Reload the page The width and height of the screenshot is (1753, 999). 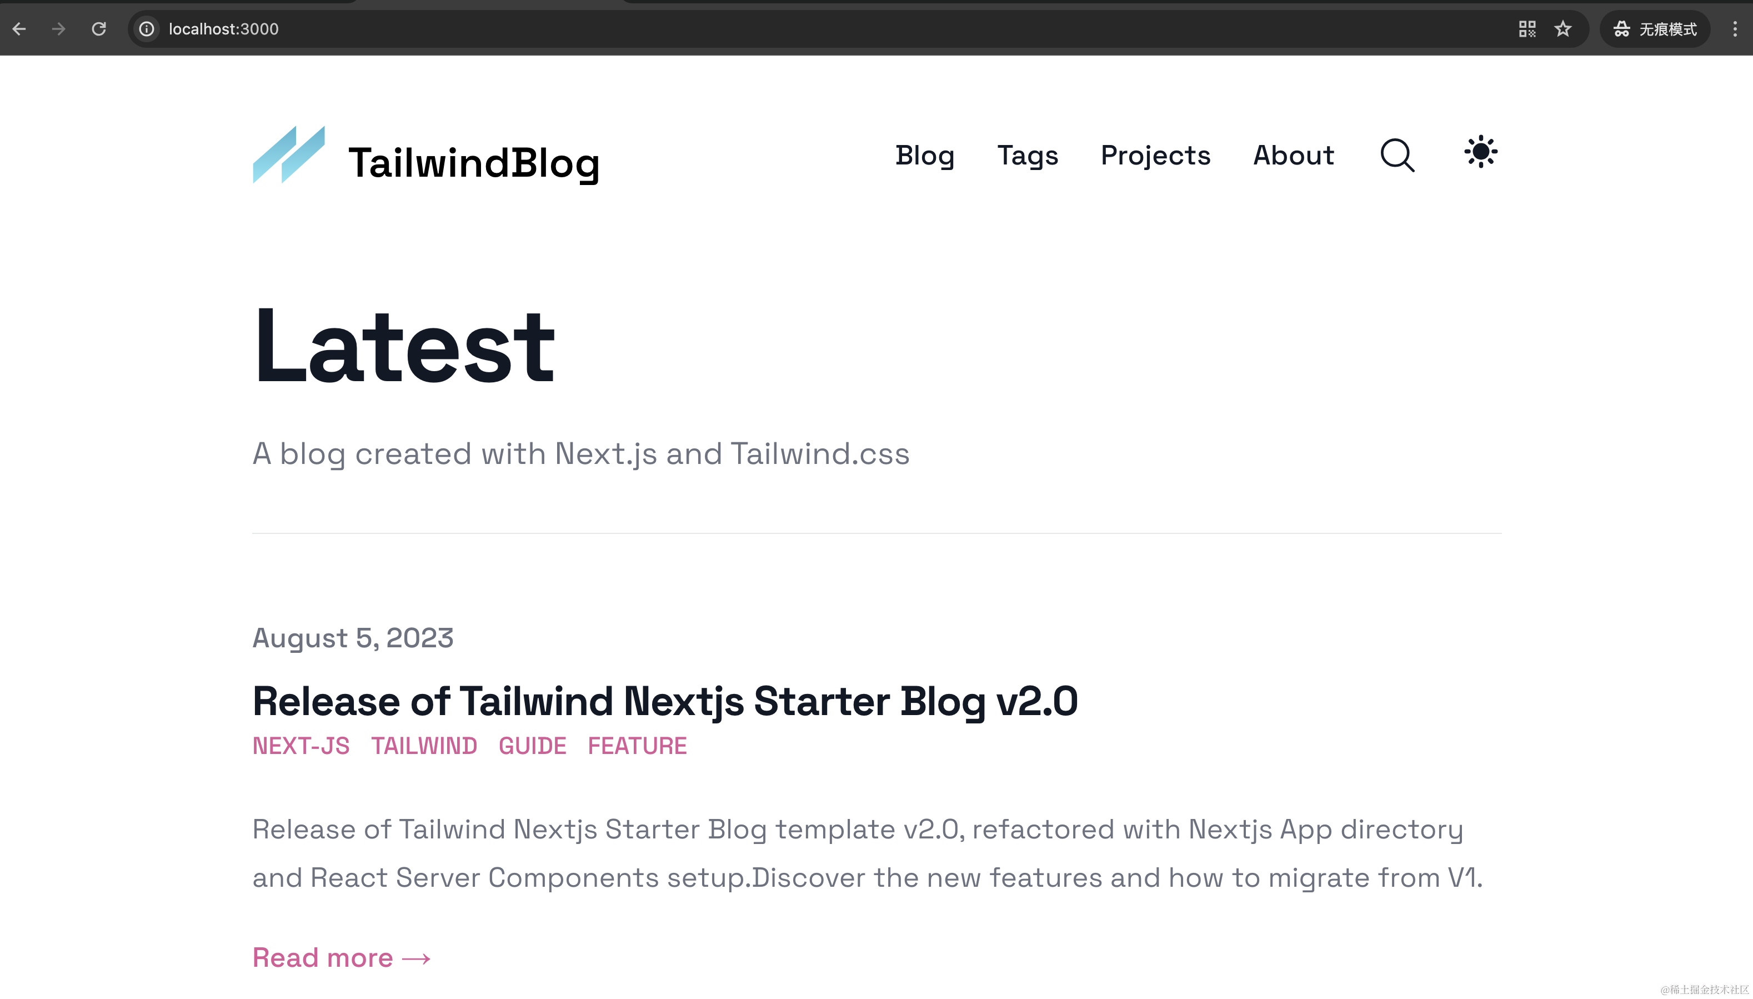(99, 29)
